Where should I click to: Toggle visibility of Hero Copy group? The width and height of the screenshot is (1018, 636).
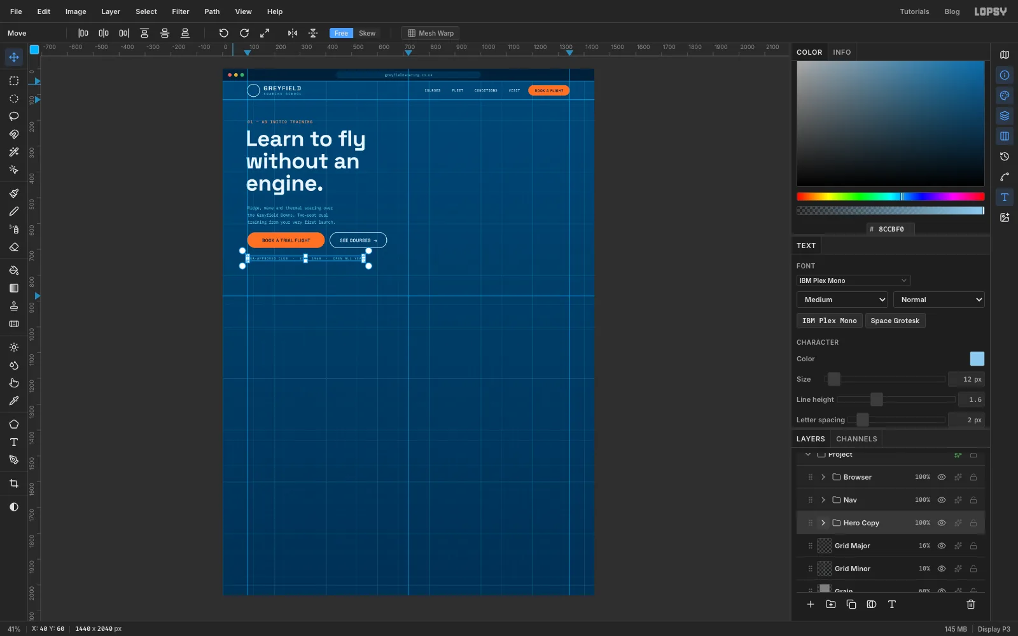pyautogui.click(x=942, y=523)
